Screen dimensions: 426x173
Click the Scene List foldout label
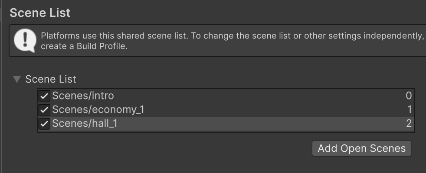[51, 79]
